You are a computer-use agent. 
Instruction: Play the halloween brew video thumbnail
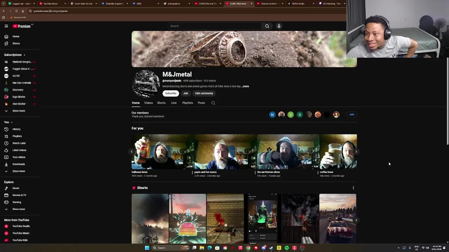(x=162, y=152)
